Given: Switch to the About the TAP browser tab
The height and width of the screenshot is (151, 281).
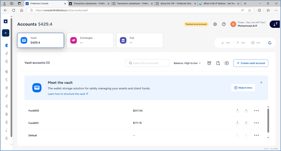Looking at the screenshot, I should (x=176, y=3).
